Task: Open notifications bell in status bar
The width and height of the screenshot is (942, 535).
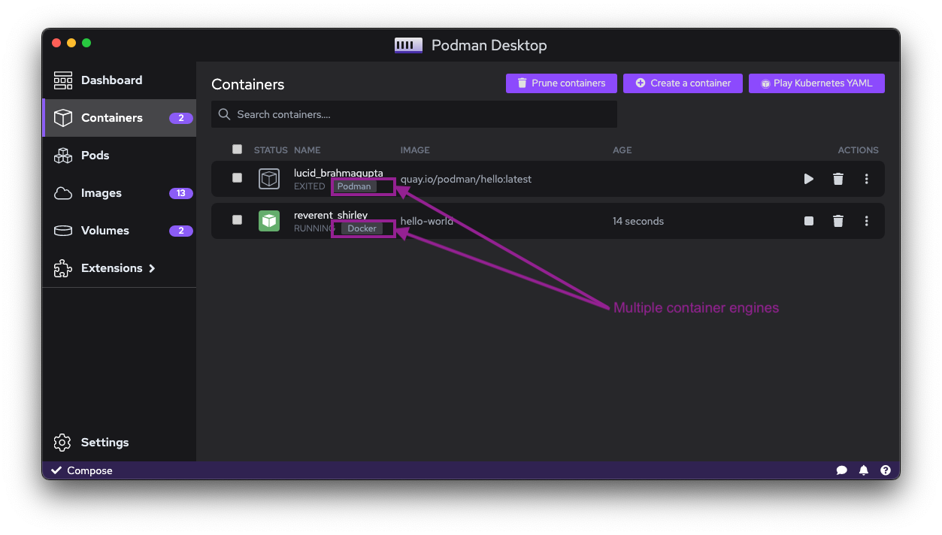Action: [x=864, y=470]
